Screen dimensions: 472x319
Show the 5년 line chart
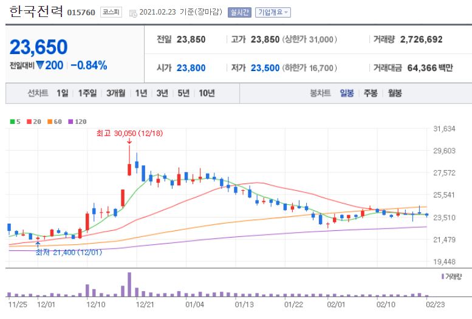[x=183, y=93]
